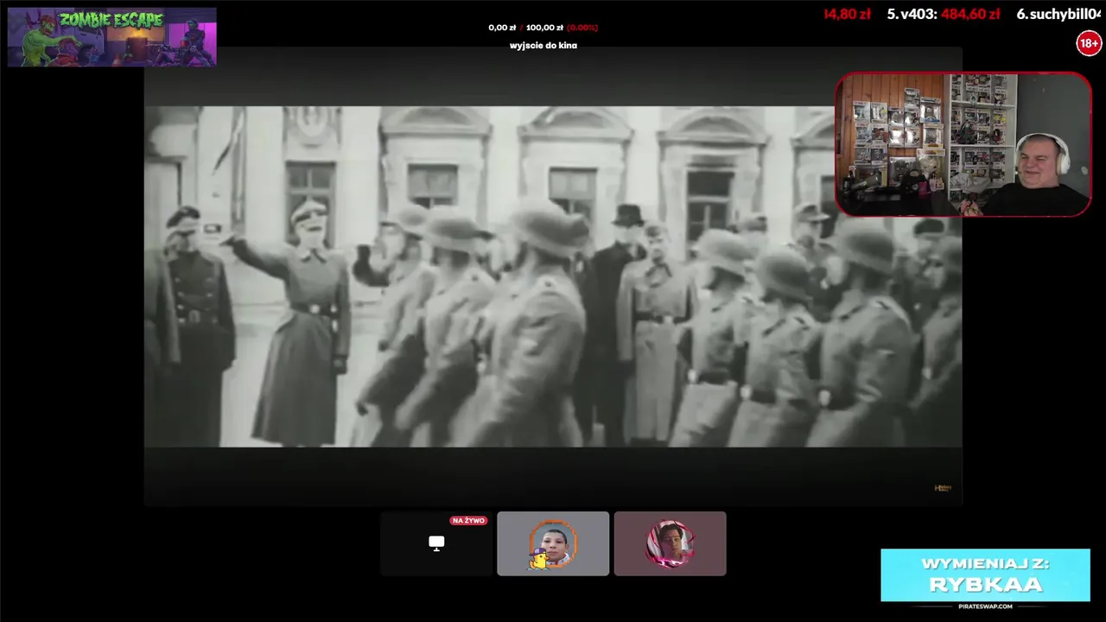Click the PIRATESWAP.COM text
Image resolution: width=1106 pixels, height=622 pixels.
point(985,606)
